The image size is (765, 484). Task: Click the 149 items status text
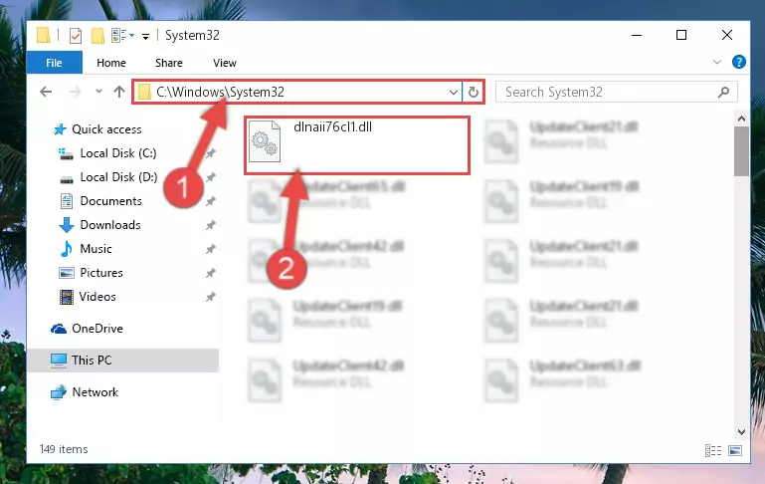(64, 449)
